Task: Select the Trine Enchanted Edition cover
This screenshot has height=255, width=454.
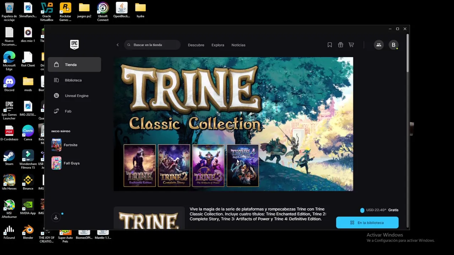Action: pyautogui.click(x=140, y=165)
